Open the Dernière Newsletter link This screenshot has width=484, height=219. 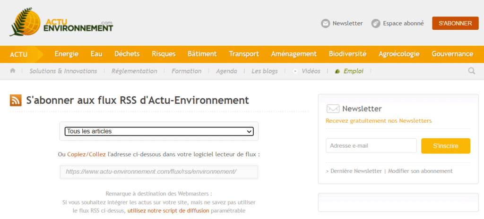(x=356, y=171)
